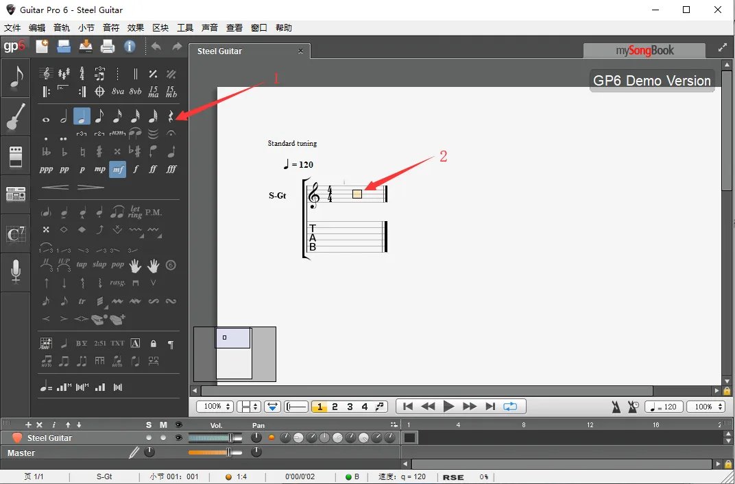Open the guitar/instrument panel in left sidebar
Viewport: 735px width, 484px height.
pos(15,116)
